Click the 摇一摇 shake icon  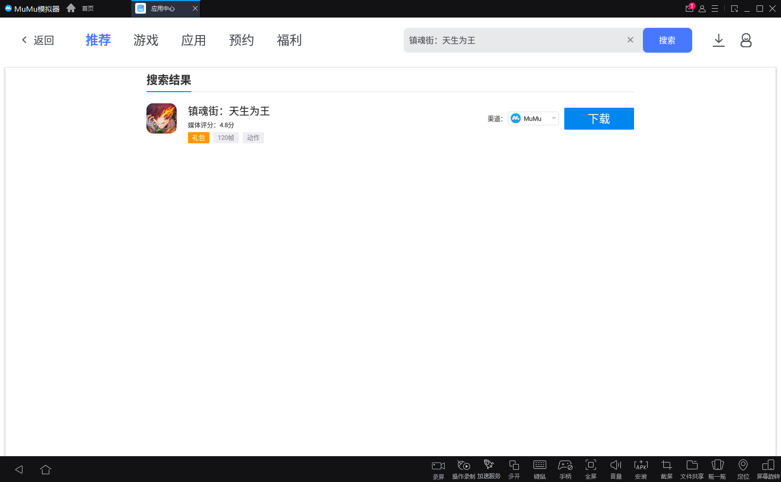pos(718,470)
